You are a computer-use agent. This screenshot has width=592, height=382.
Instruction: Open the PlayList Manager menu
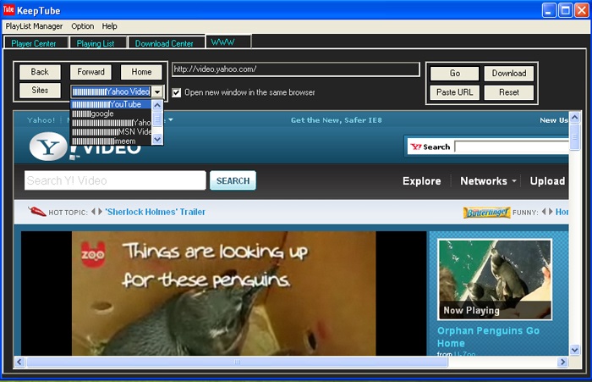coord(34,26)
